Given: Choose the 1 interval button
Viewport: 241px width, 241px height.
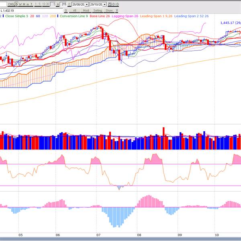Looking at the screenshot, I should (36, 4).
